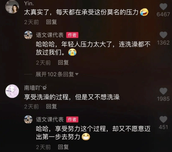Like the author's reply with 1362 likes
Screen dimensions: 172x152
[163, 35]
